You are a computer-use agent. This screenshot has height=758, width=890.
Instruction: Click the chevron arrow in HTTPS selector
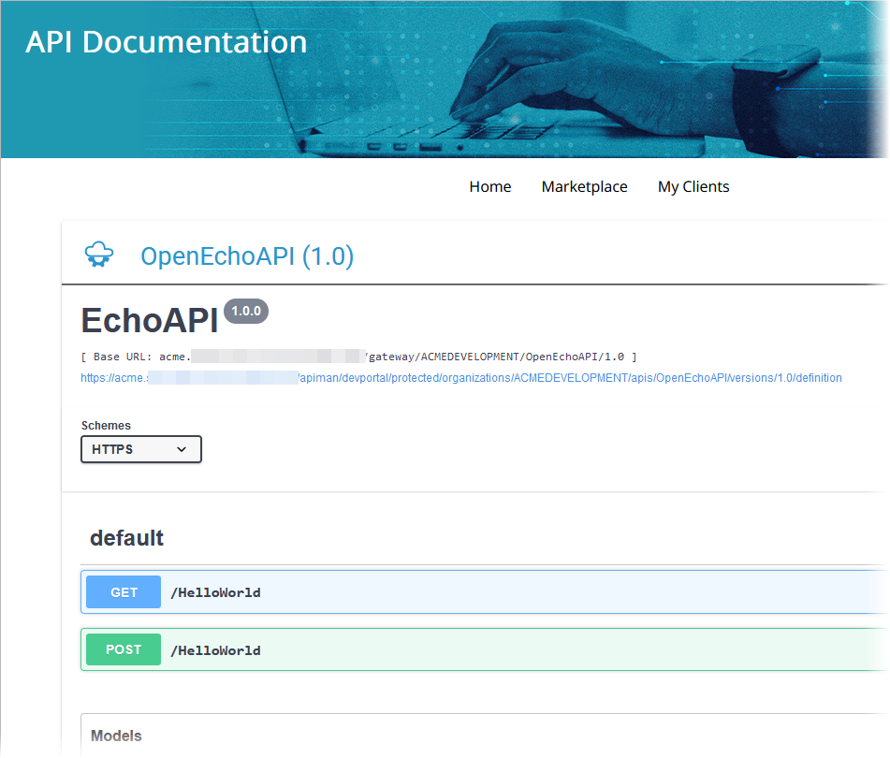pyautogui.click(x=182, y=449)
